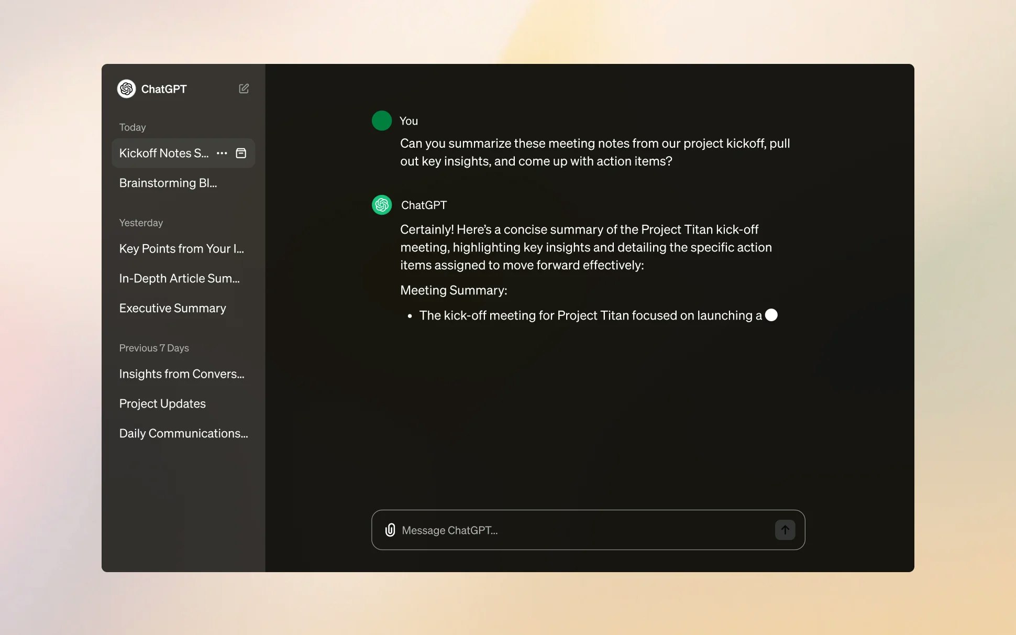Select the Project Updates conversation
This screenshot has height=635, width=1016.
(x=162, y=403)
